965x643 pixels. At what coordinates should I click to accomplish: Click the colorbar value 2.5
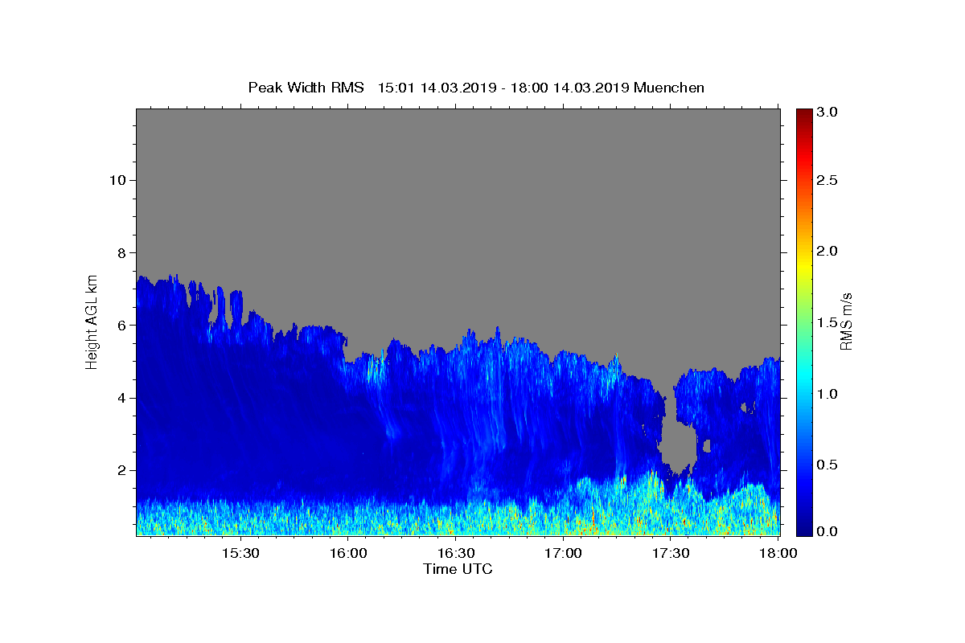click(827, 180)
